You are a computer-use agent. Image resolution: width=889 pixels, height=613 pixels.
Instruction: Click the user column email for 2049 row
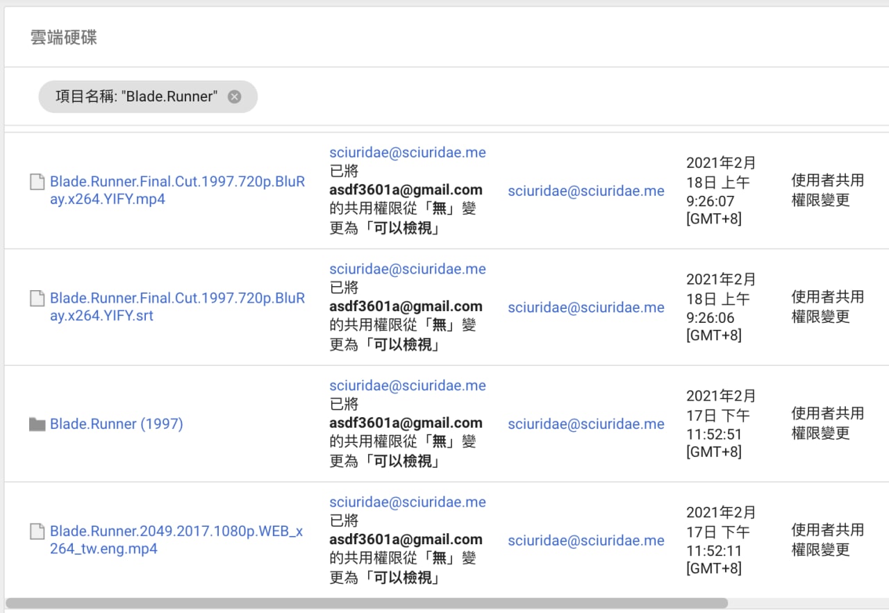pos(586,541)
